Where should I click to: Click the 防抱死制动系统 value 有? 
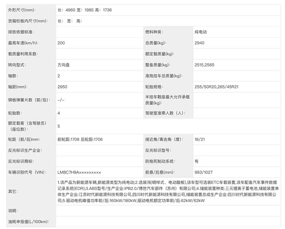pos(196,161)
